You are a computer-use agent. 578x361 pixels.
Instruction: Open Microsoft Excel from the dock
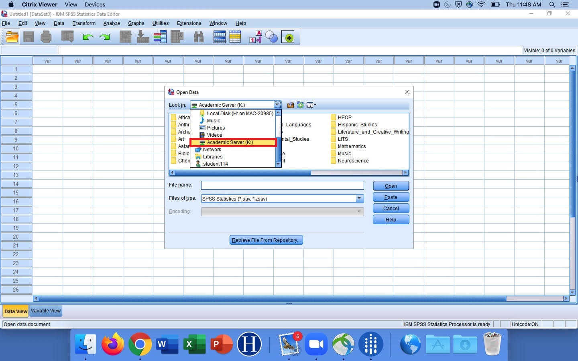tap(194, 344)
